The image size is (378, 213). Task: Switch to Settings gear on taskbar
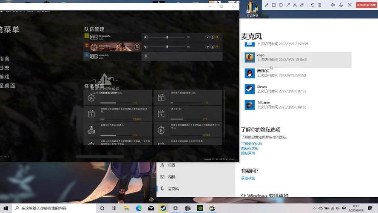coord(176,208)
